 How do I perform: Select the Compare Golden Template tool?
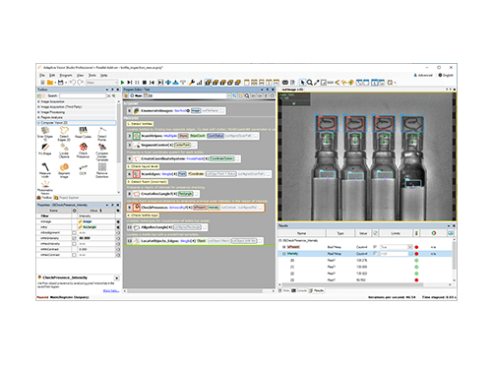[x=102, y=152]
